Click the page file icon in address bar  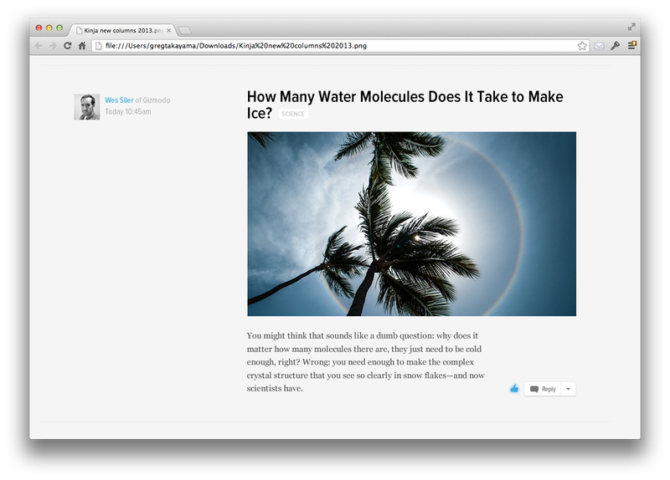pos(98,46)
